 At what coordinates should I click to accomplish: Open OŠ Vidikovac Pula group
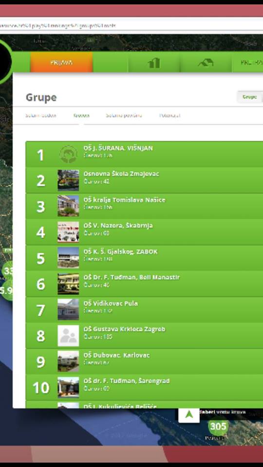111,304
